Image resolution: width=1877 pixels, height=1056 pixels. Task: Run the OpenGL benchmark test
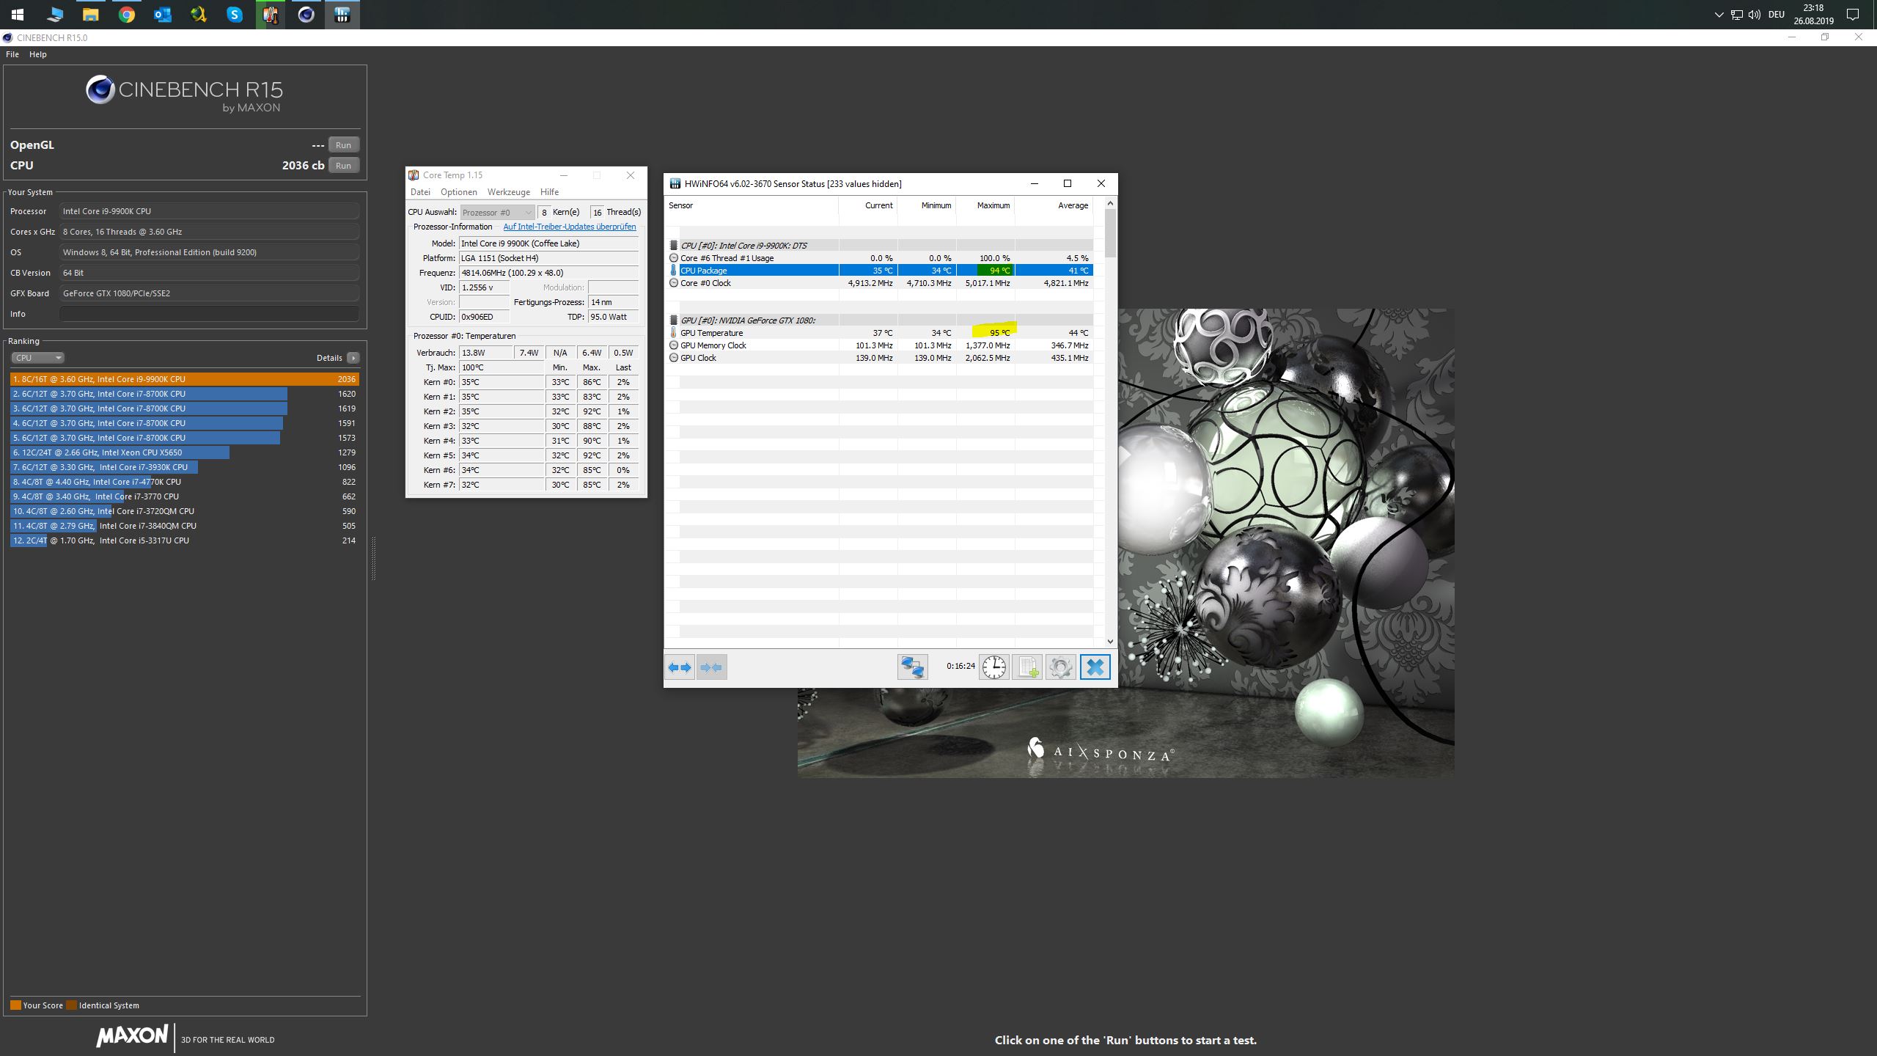(343, 145)
